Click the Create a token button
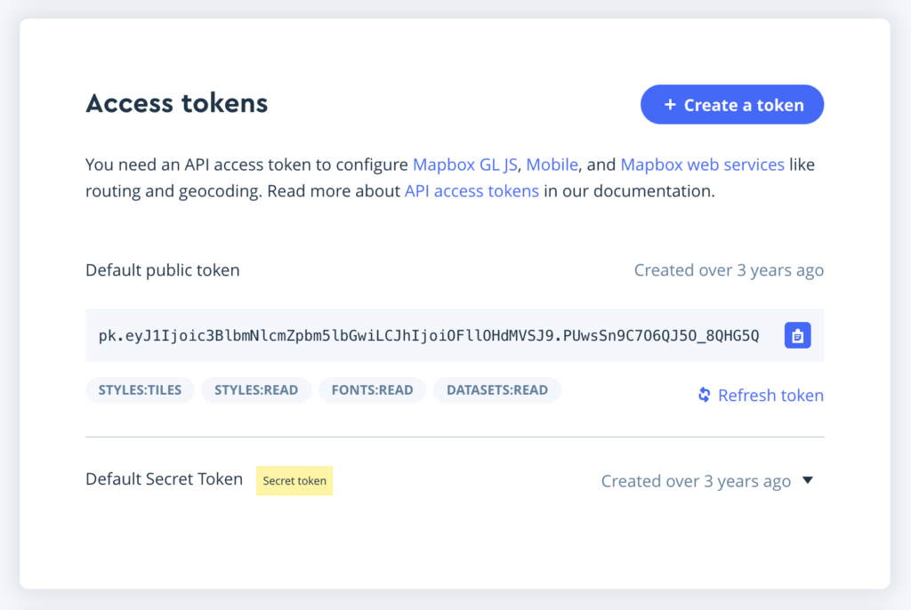Image resolution: width=911 pixels, height=610 pixels. click(x=732, y=105)
